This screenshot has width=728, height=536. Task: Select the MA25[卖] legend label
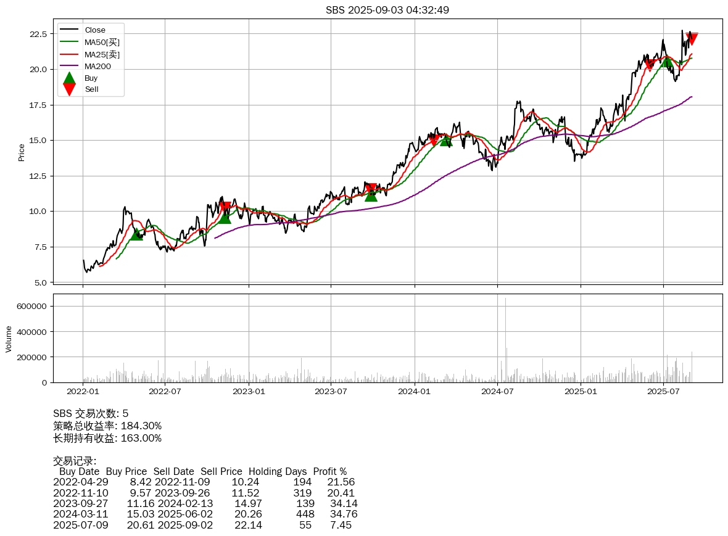coord(102,54)
